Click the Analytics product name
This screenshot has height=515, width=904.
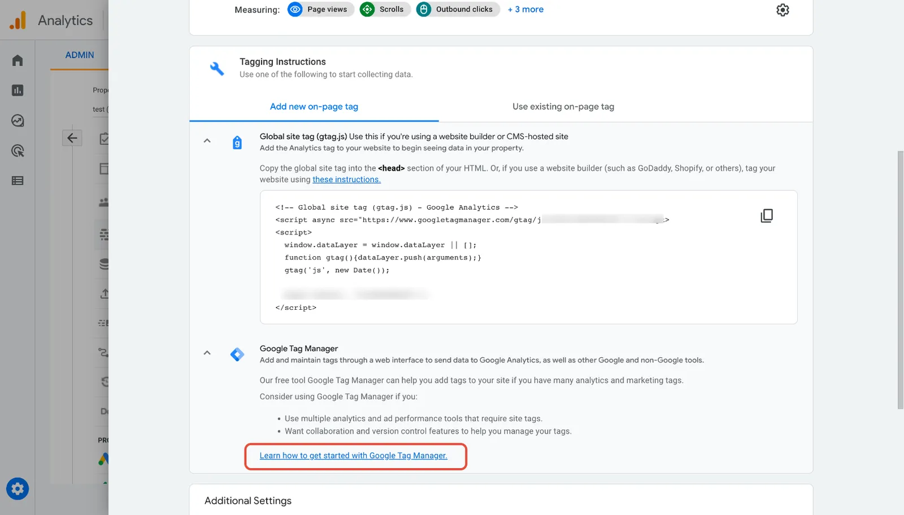click(x=66, y=20)
